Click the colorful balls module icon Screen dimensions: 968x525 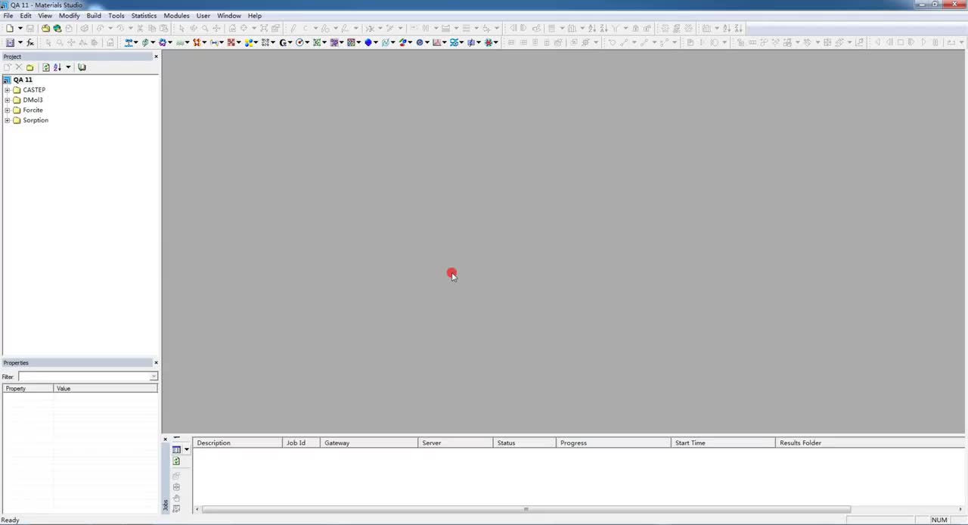click(x=249, y=42)
